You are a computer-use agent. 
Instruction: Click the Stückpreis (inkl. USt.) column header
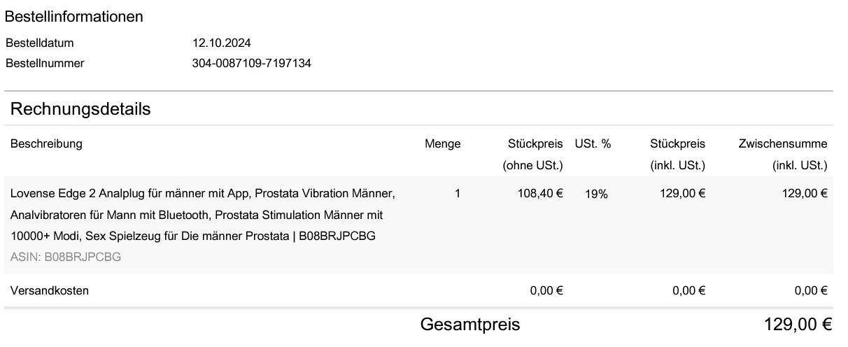point(677,155)
